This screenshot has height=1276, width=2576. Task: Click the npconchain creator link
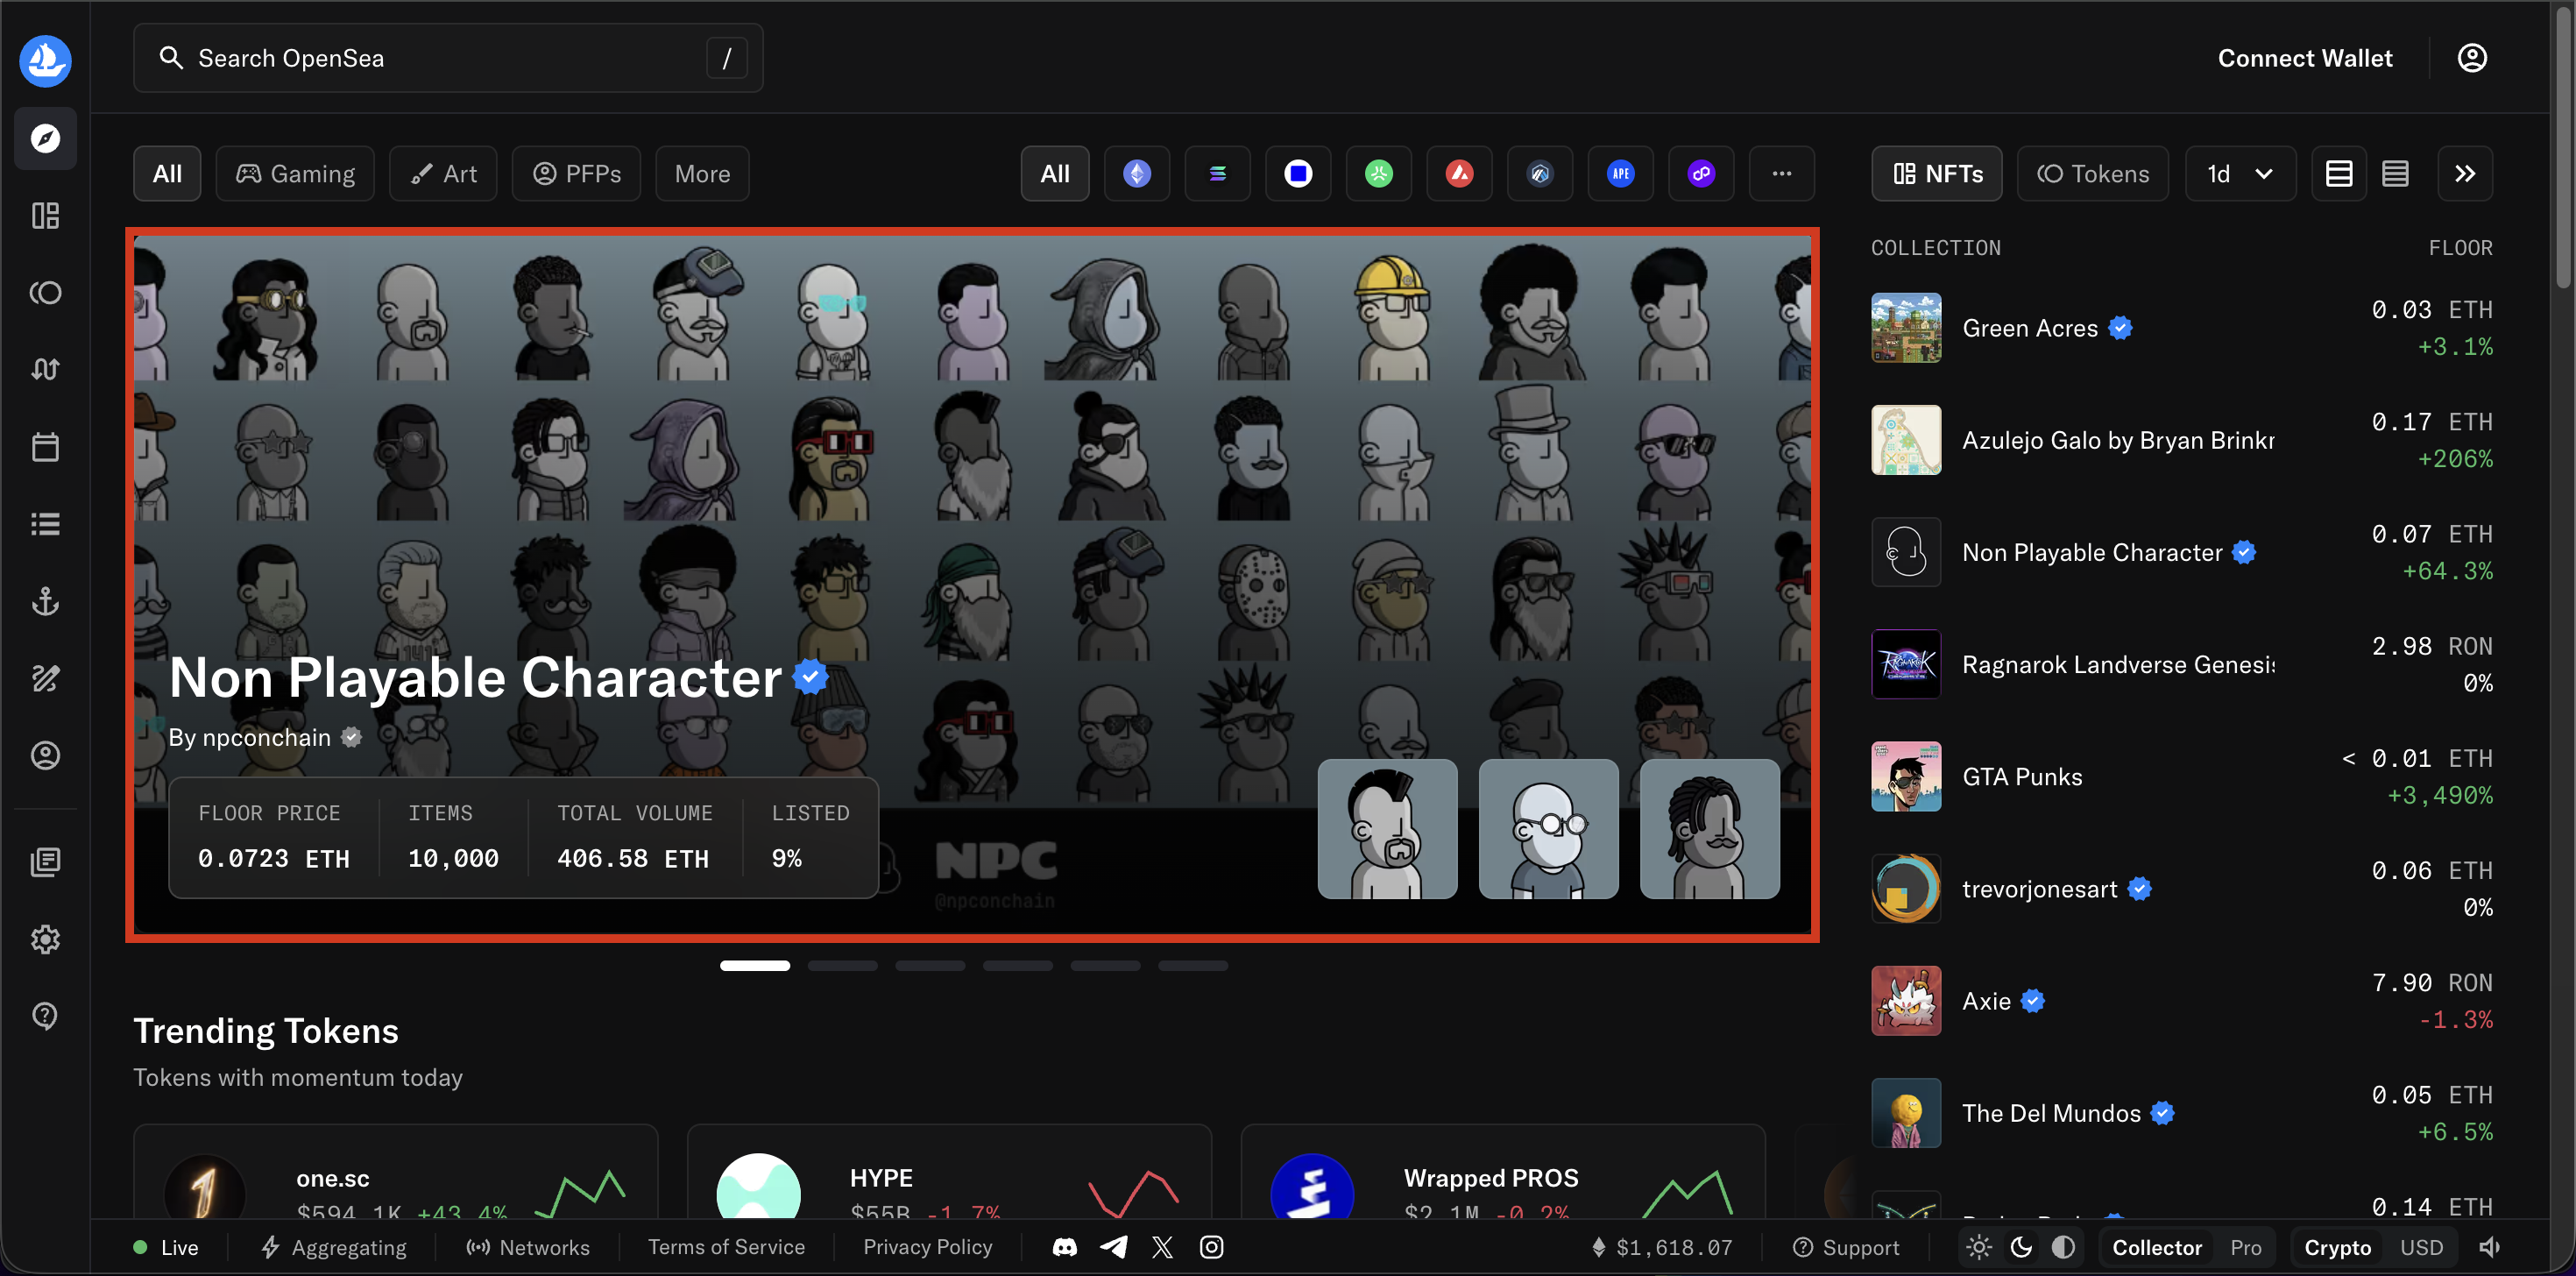pos(266,737)
